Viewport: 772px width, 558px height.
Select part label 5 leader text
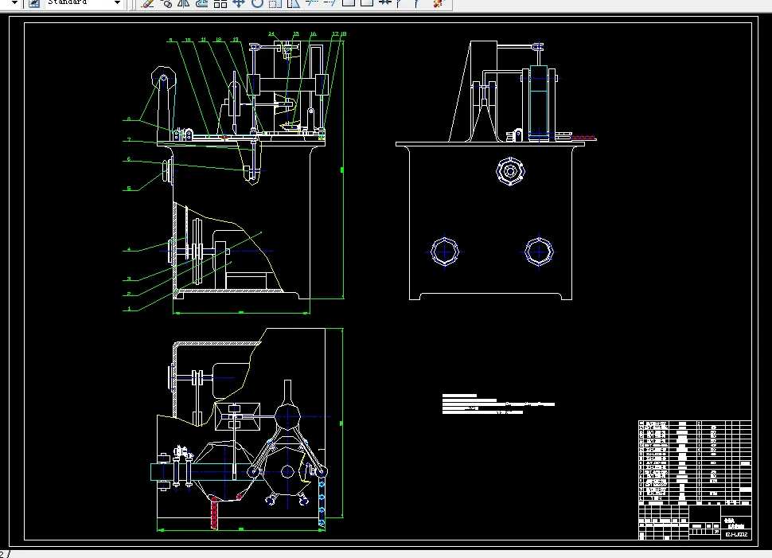(x=129, y=188)
